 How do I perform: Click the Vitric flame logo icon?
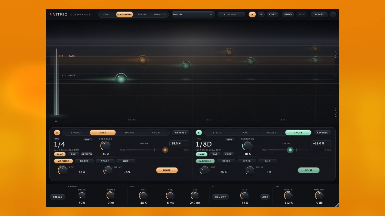[x=51, y=14]
